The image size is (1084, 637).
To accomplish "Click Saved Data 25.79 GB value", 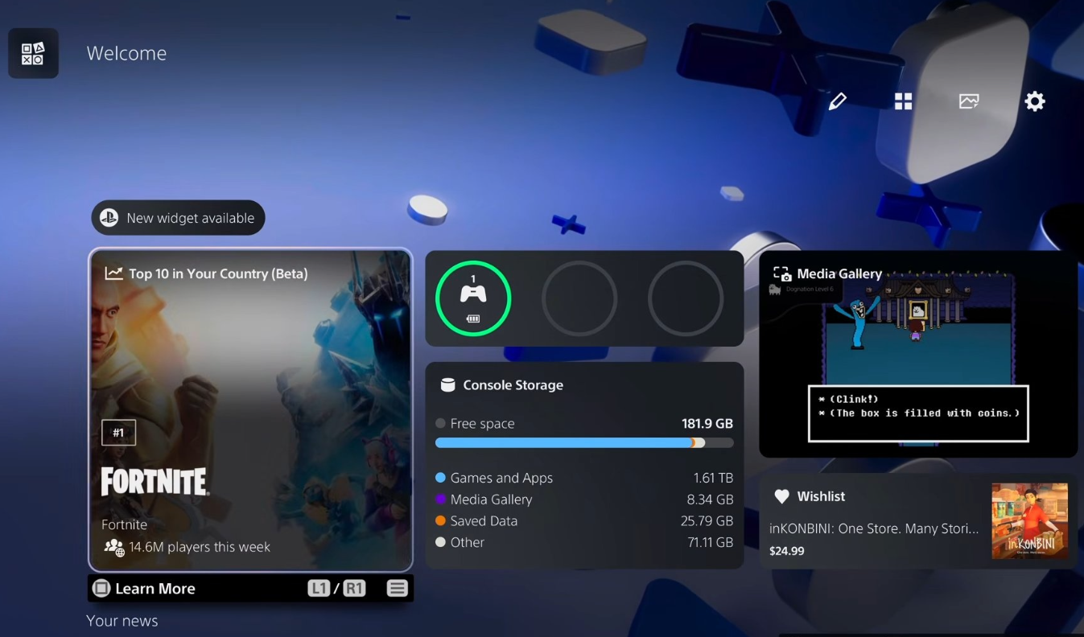I will click(707, 521).
